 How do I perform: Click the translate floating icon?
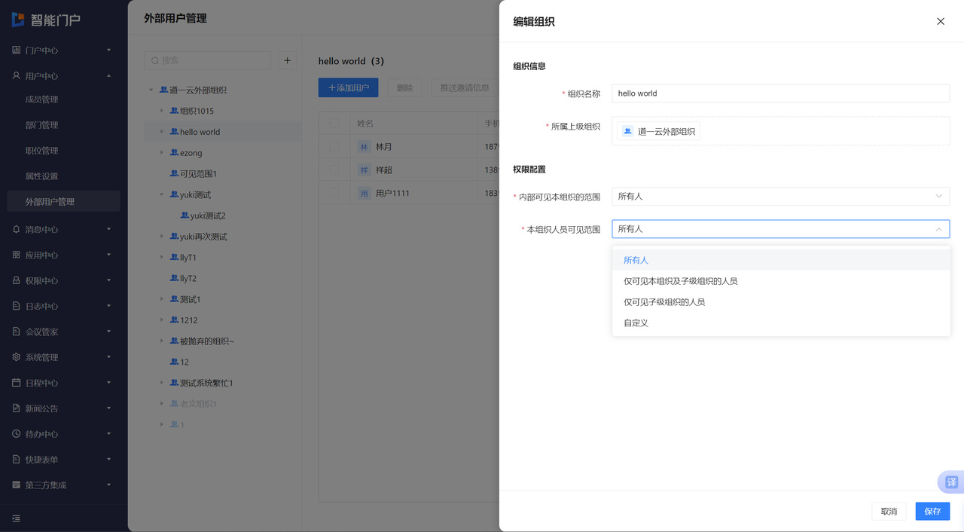[951, 482]
